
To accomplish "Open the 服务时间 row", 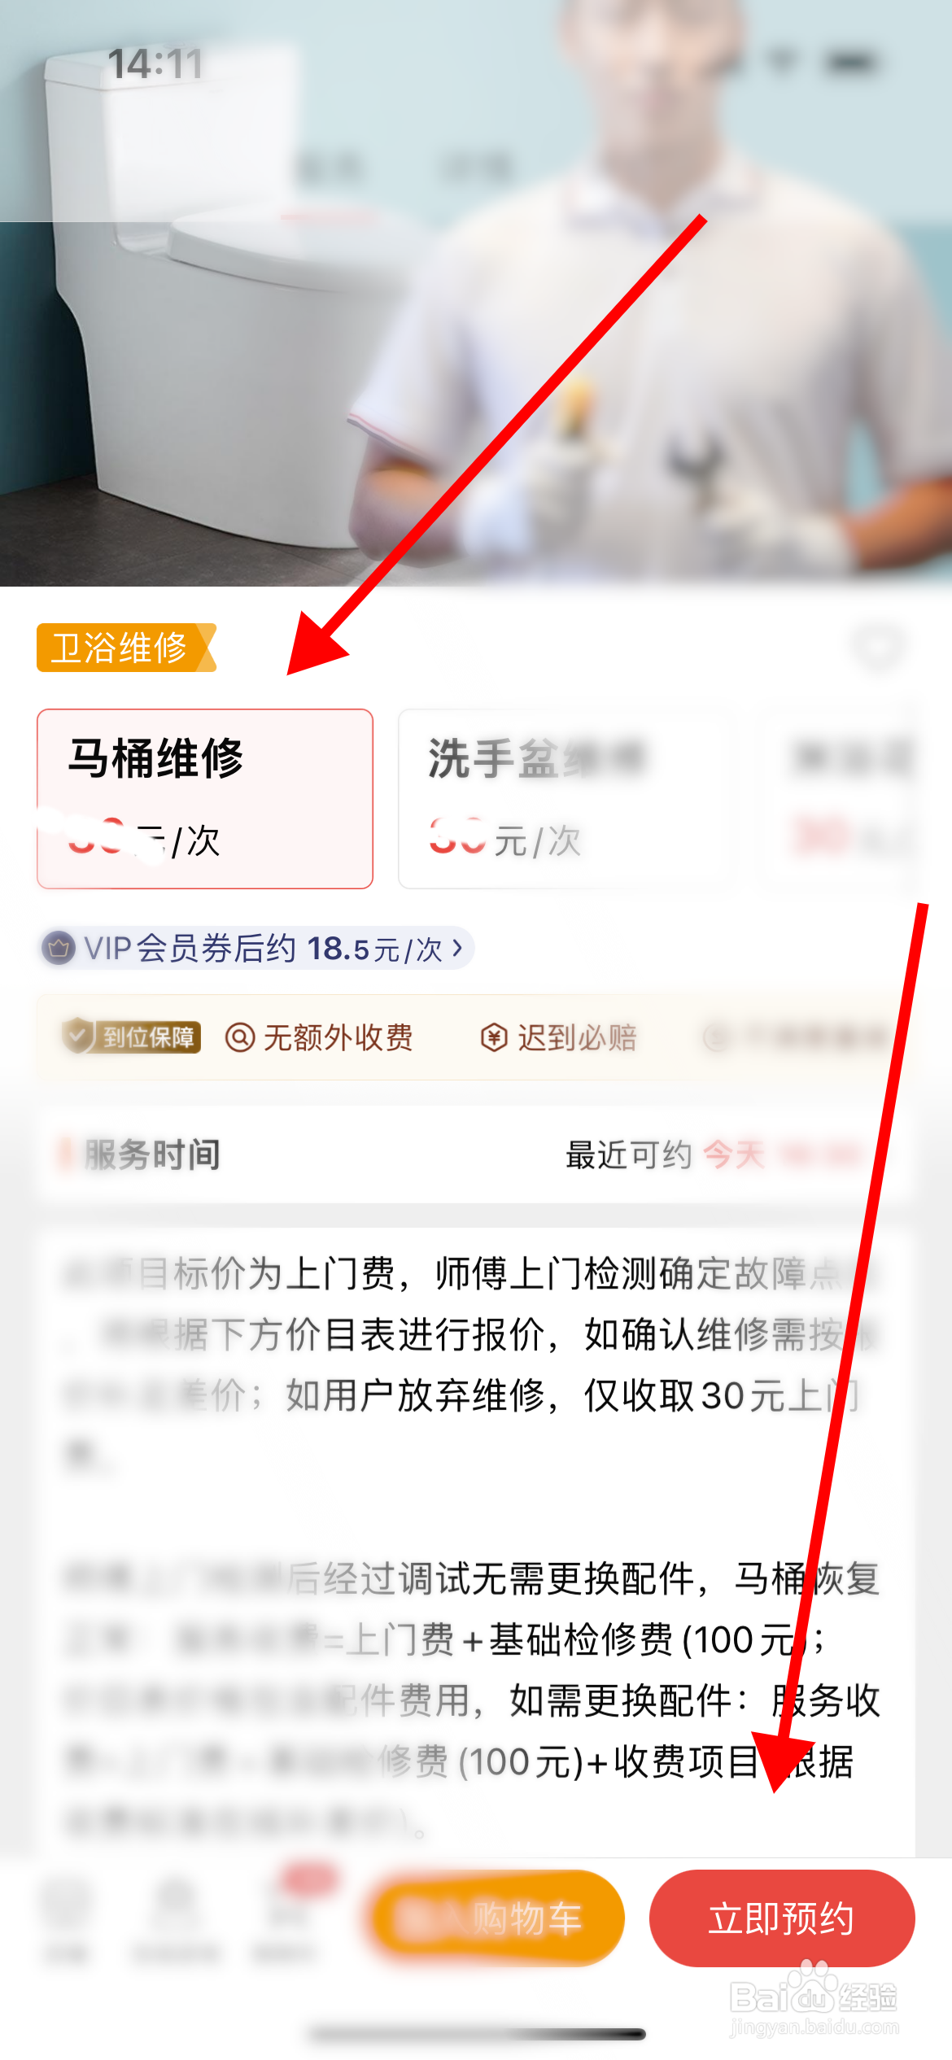I will (x=476, y=1154).
